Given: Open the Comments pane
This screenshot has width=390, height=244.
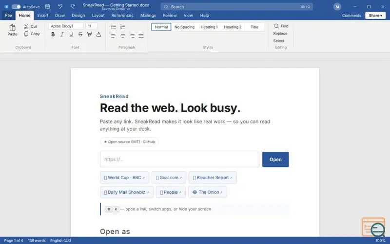Looking at the screenshot, I should (x=351, y=16).
